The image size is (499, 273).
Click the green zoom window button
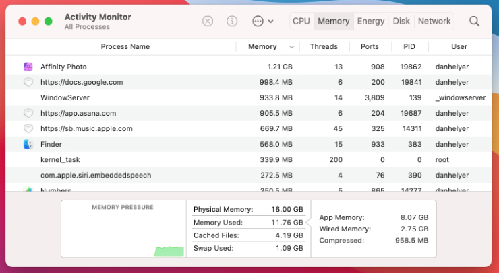tap(49, 22)
